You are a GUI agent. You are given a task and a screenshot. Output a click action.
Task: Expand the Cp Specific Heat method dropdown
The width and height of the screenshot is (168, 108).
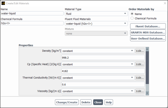[x=98, y=64]
